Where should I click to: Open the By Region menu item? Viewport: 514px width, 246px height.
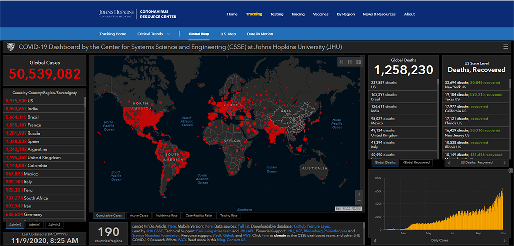pyautogui.click(x=346, y=14)
